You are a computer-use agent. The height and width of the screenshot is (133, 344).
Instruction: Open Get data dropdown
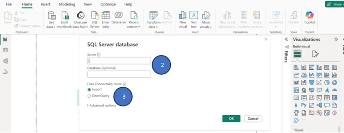51,27
